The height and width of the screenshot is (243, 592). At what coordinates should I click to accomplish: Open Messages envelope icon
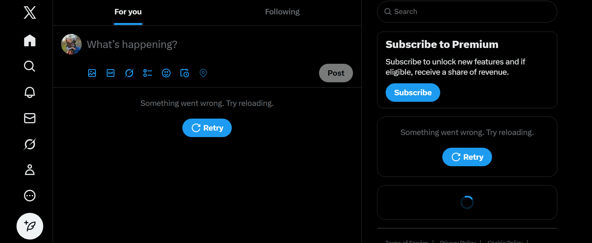[x=30, y=118]
